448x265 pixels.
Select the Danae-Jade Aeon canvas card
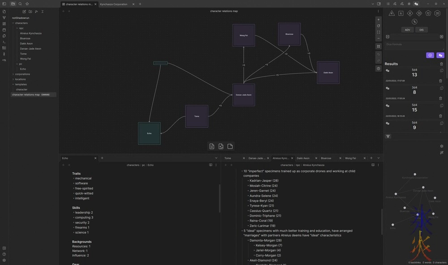tap(243, 95)
